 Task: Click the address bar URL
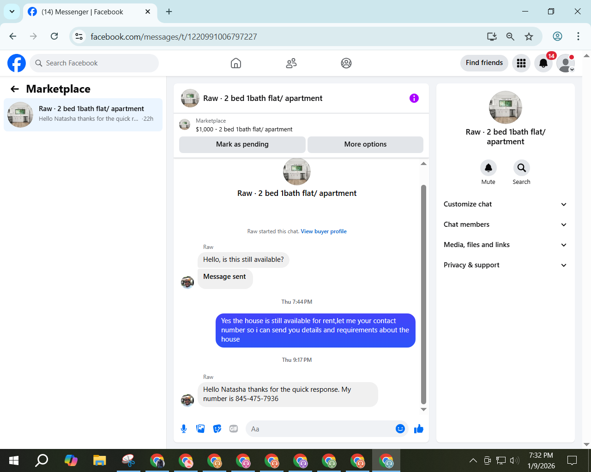(x=174, y=36)
